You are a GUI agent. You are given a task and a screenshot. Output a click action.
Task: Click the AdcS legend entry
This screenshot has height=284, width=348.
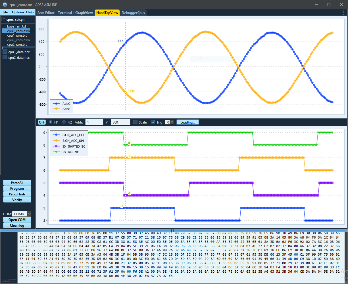click(61, 109)
